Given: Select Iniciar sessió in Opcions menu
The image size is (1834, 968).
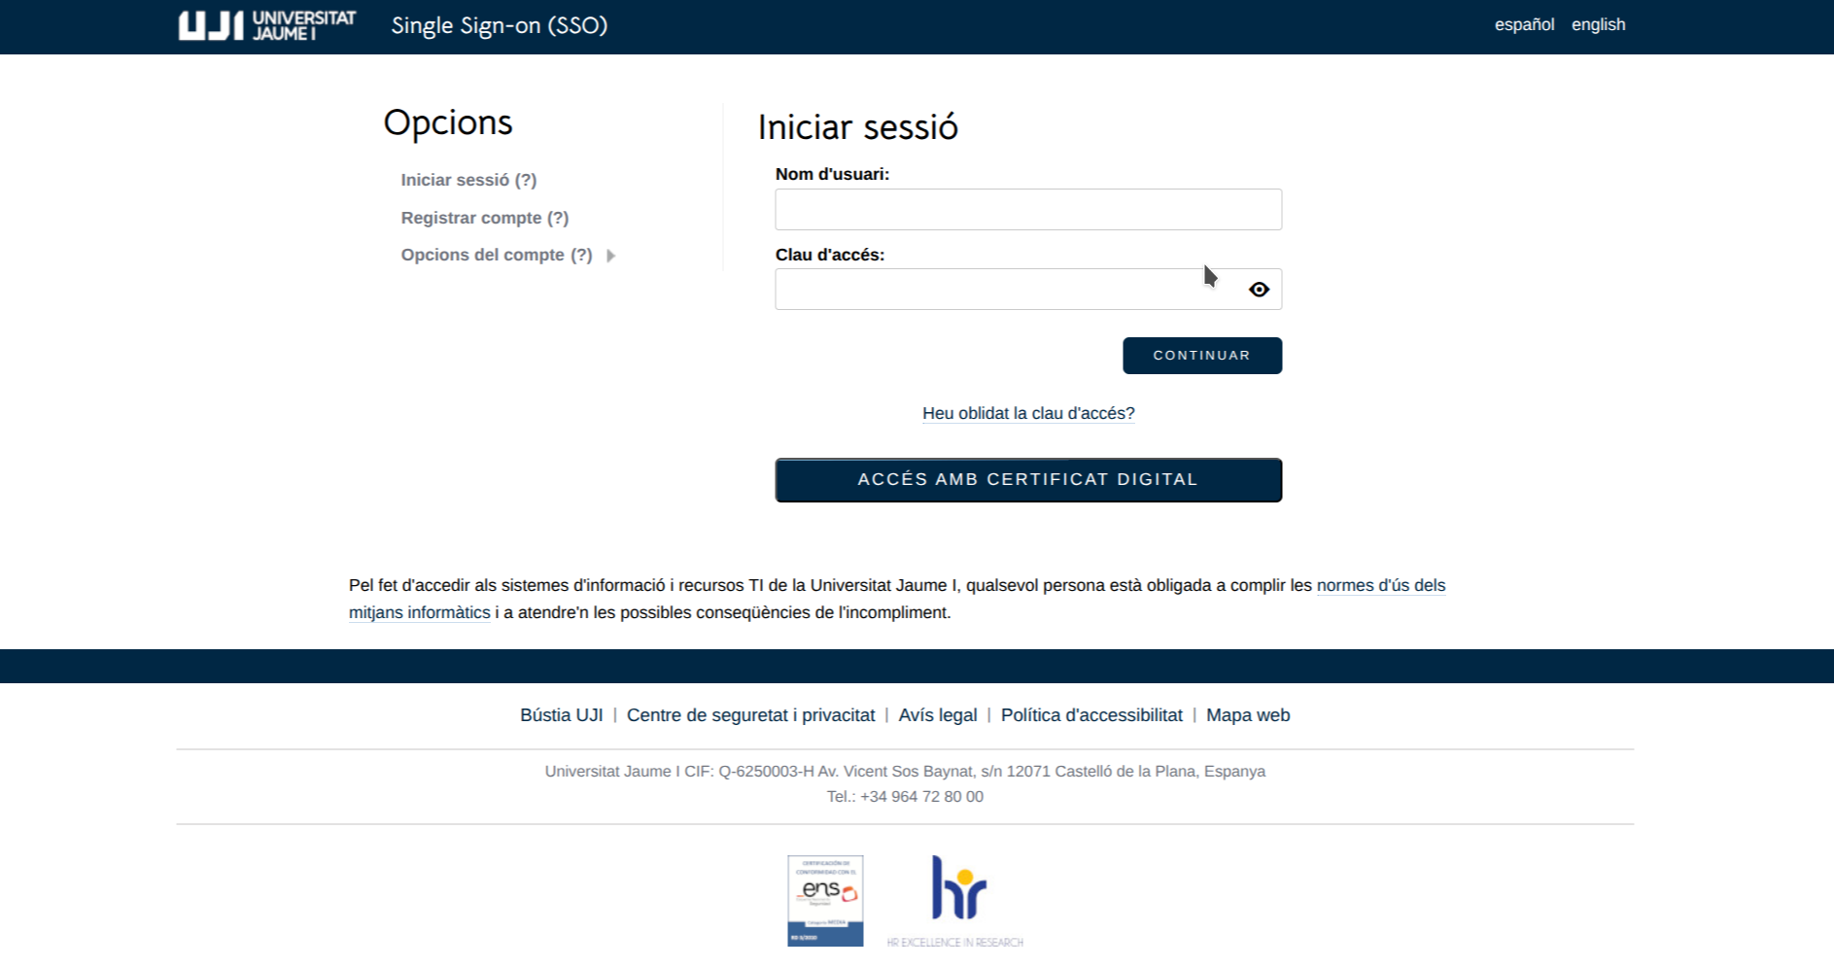Looking at the screenshot, I should pyautogui.click(x=468, y=181).
